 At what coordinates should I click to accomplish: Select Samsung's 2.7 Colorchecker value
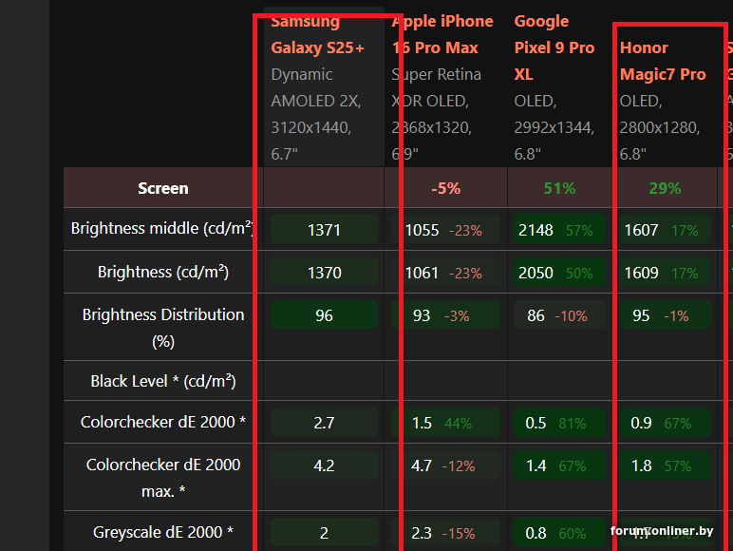point(324,423)
